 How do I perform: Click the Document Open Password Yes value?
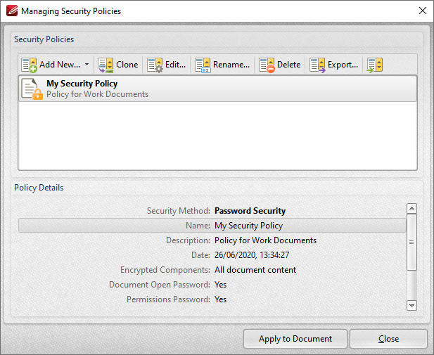tap(220, 285)
